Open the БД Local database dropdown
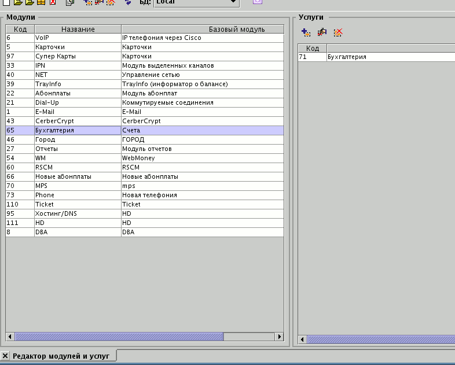The image size is (455, 365). [x=233, y=2]
